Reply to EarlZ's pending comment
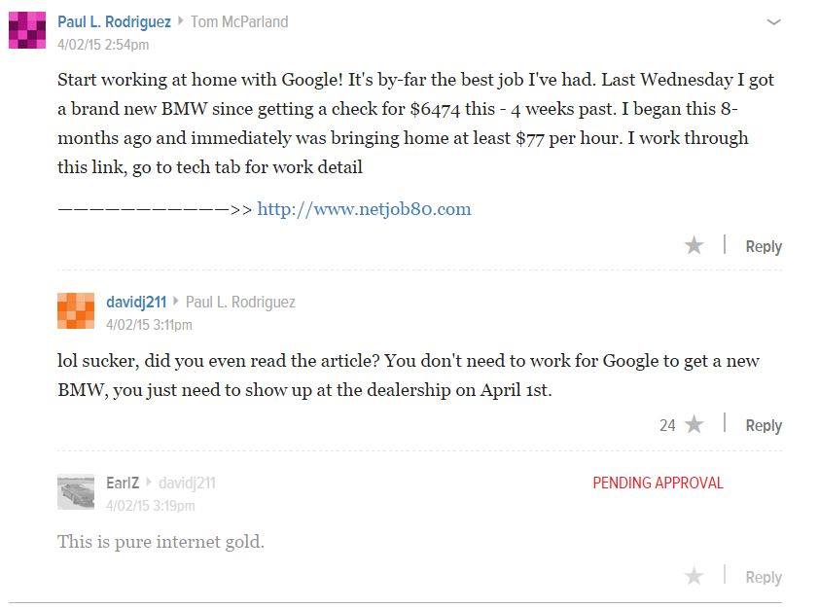The image size is (819, 609). tap(764, 578)
